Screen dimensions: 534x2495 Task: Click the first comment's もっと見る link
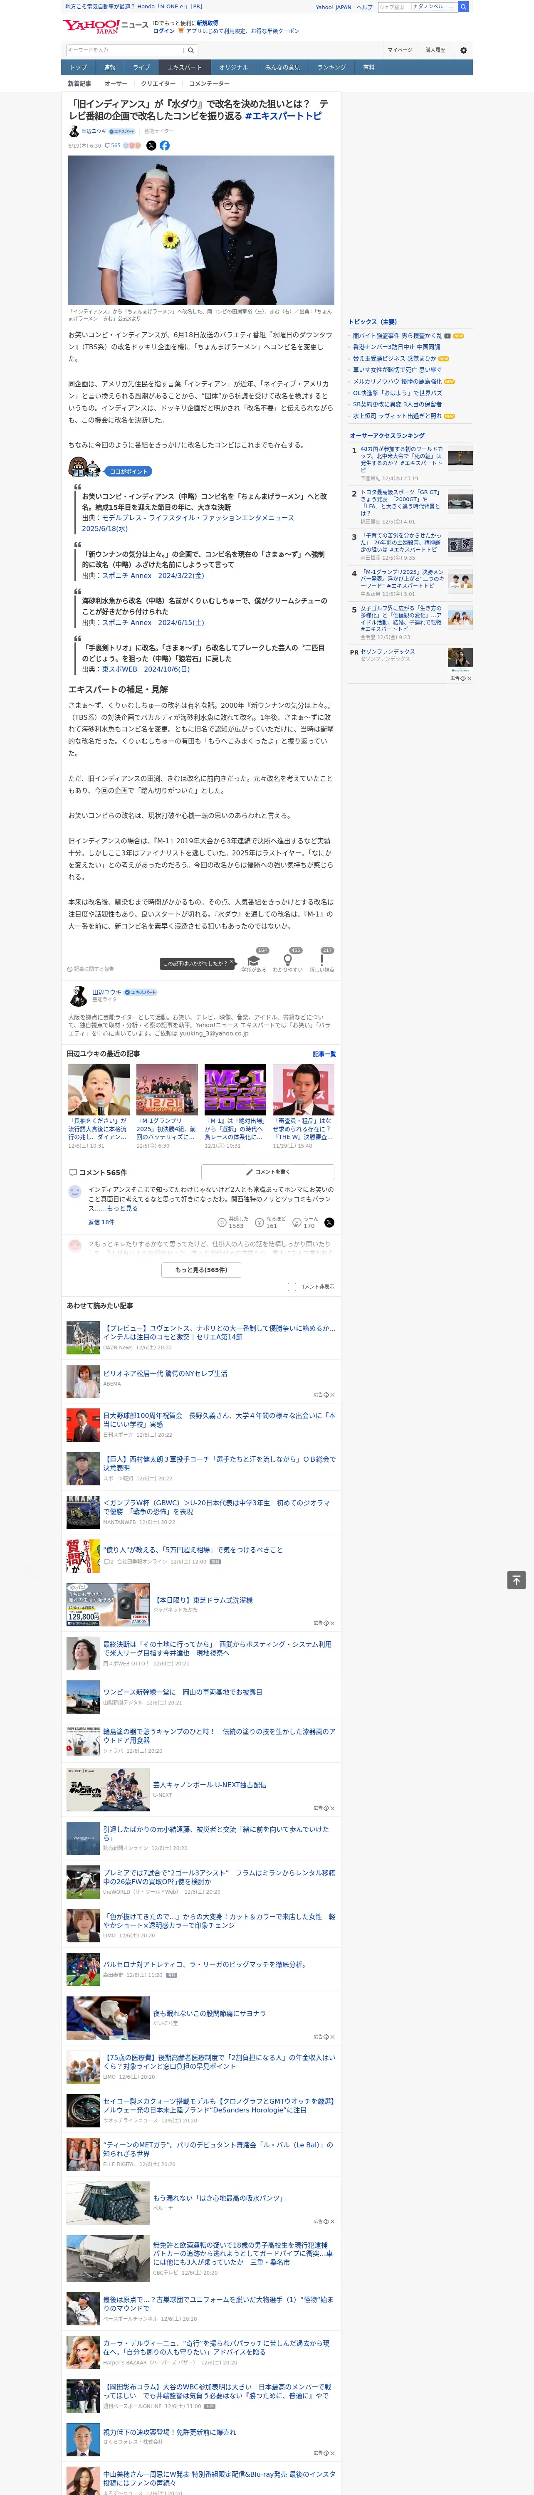122,1209
